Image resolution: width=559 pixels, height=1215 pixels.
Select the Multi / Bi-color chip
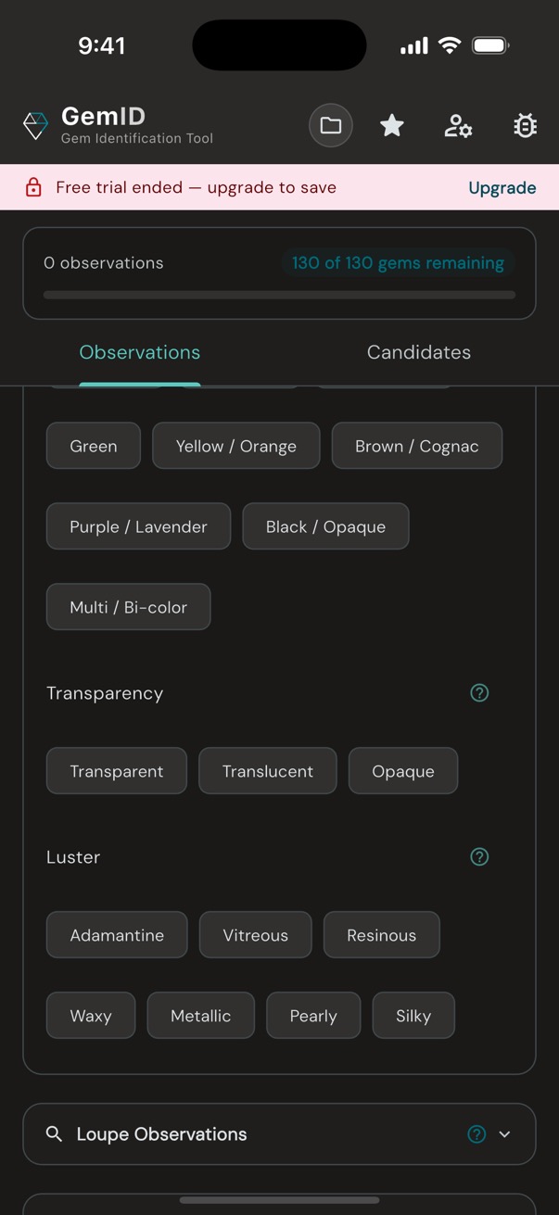pos(128,606)
